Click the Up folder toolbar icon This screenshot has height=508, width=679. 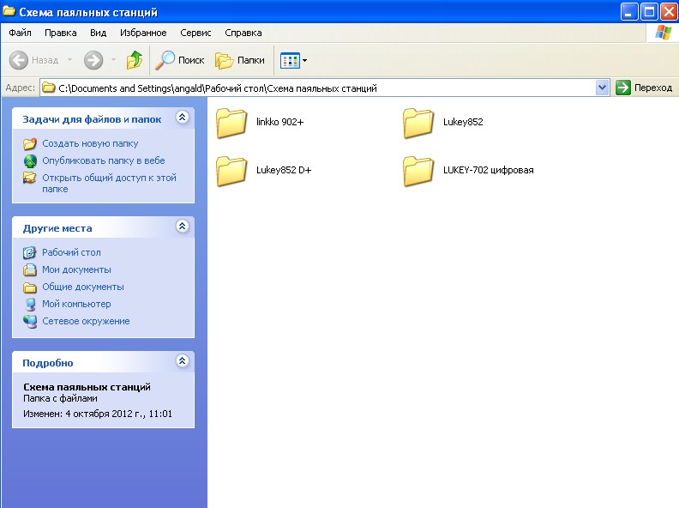(135, 60)
